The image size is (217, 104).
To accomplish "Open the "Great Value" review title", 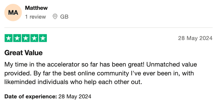I will 24,53.
